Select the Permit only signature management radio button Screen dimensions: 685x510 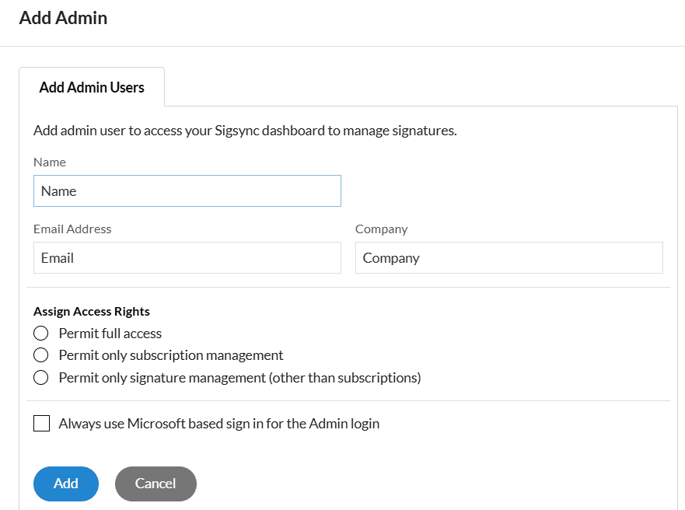(41, 378)
